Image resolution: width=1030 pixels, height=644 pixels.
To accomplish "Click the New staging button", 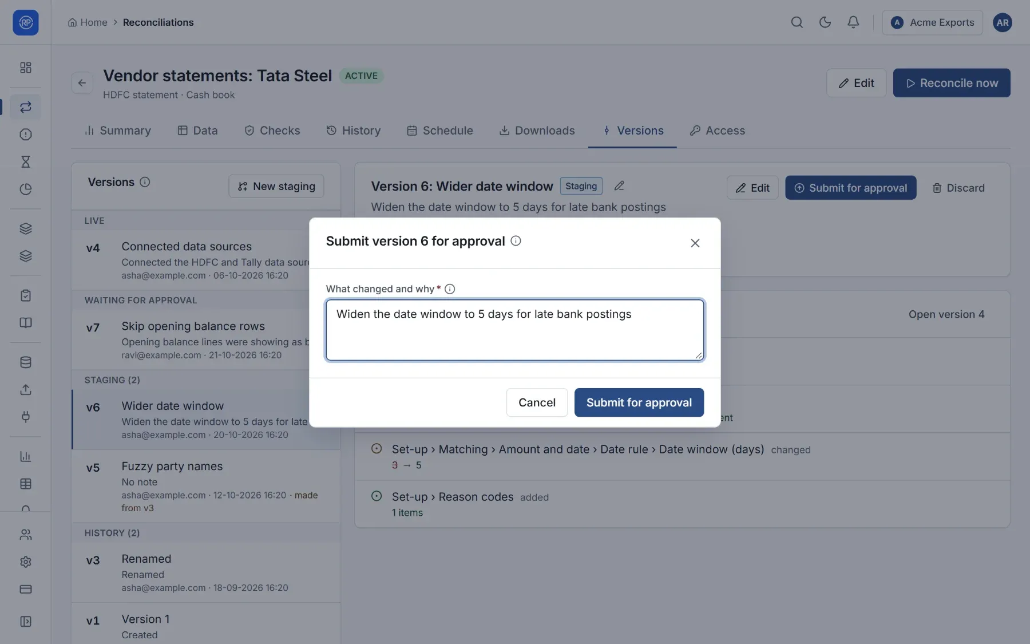I will 276,186.
